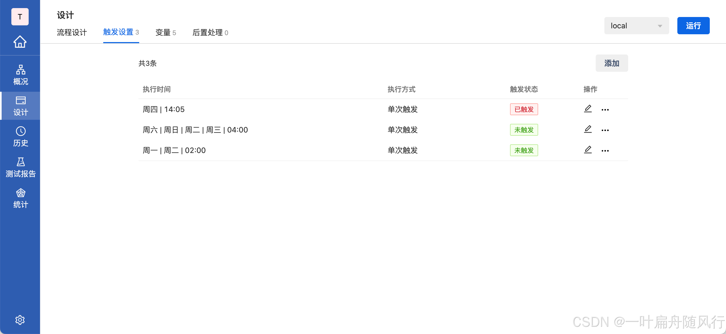Edit the 周四 14:05 trigger row
Image resolution: width=726 pixels, height=334 pixels.
coord(588,109)
